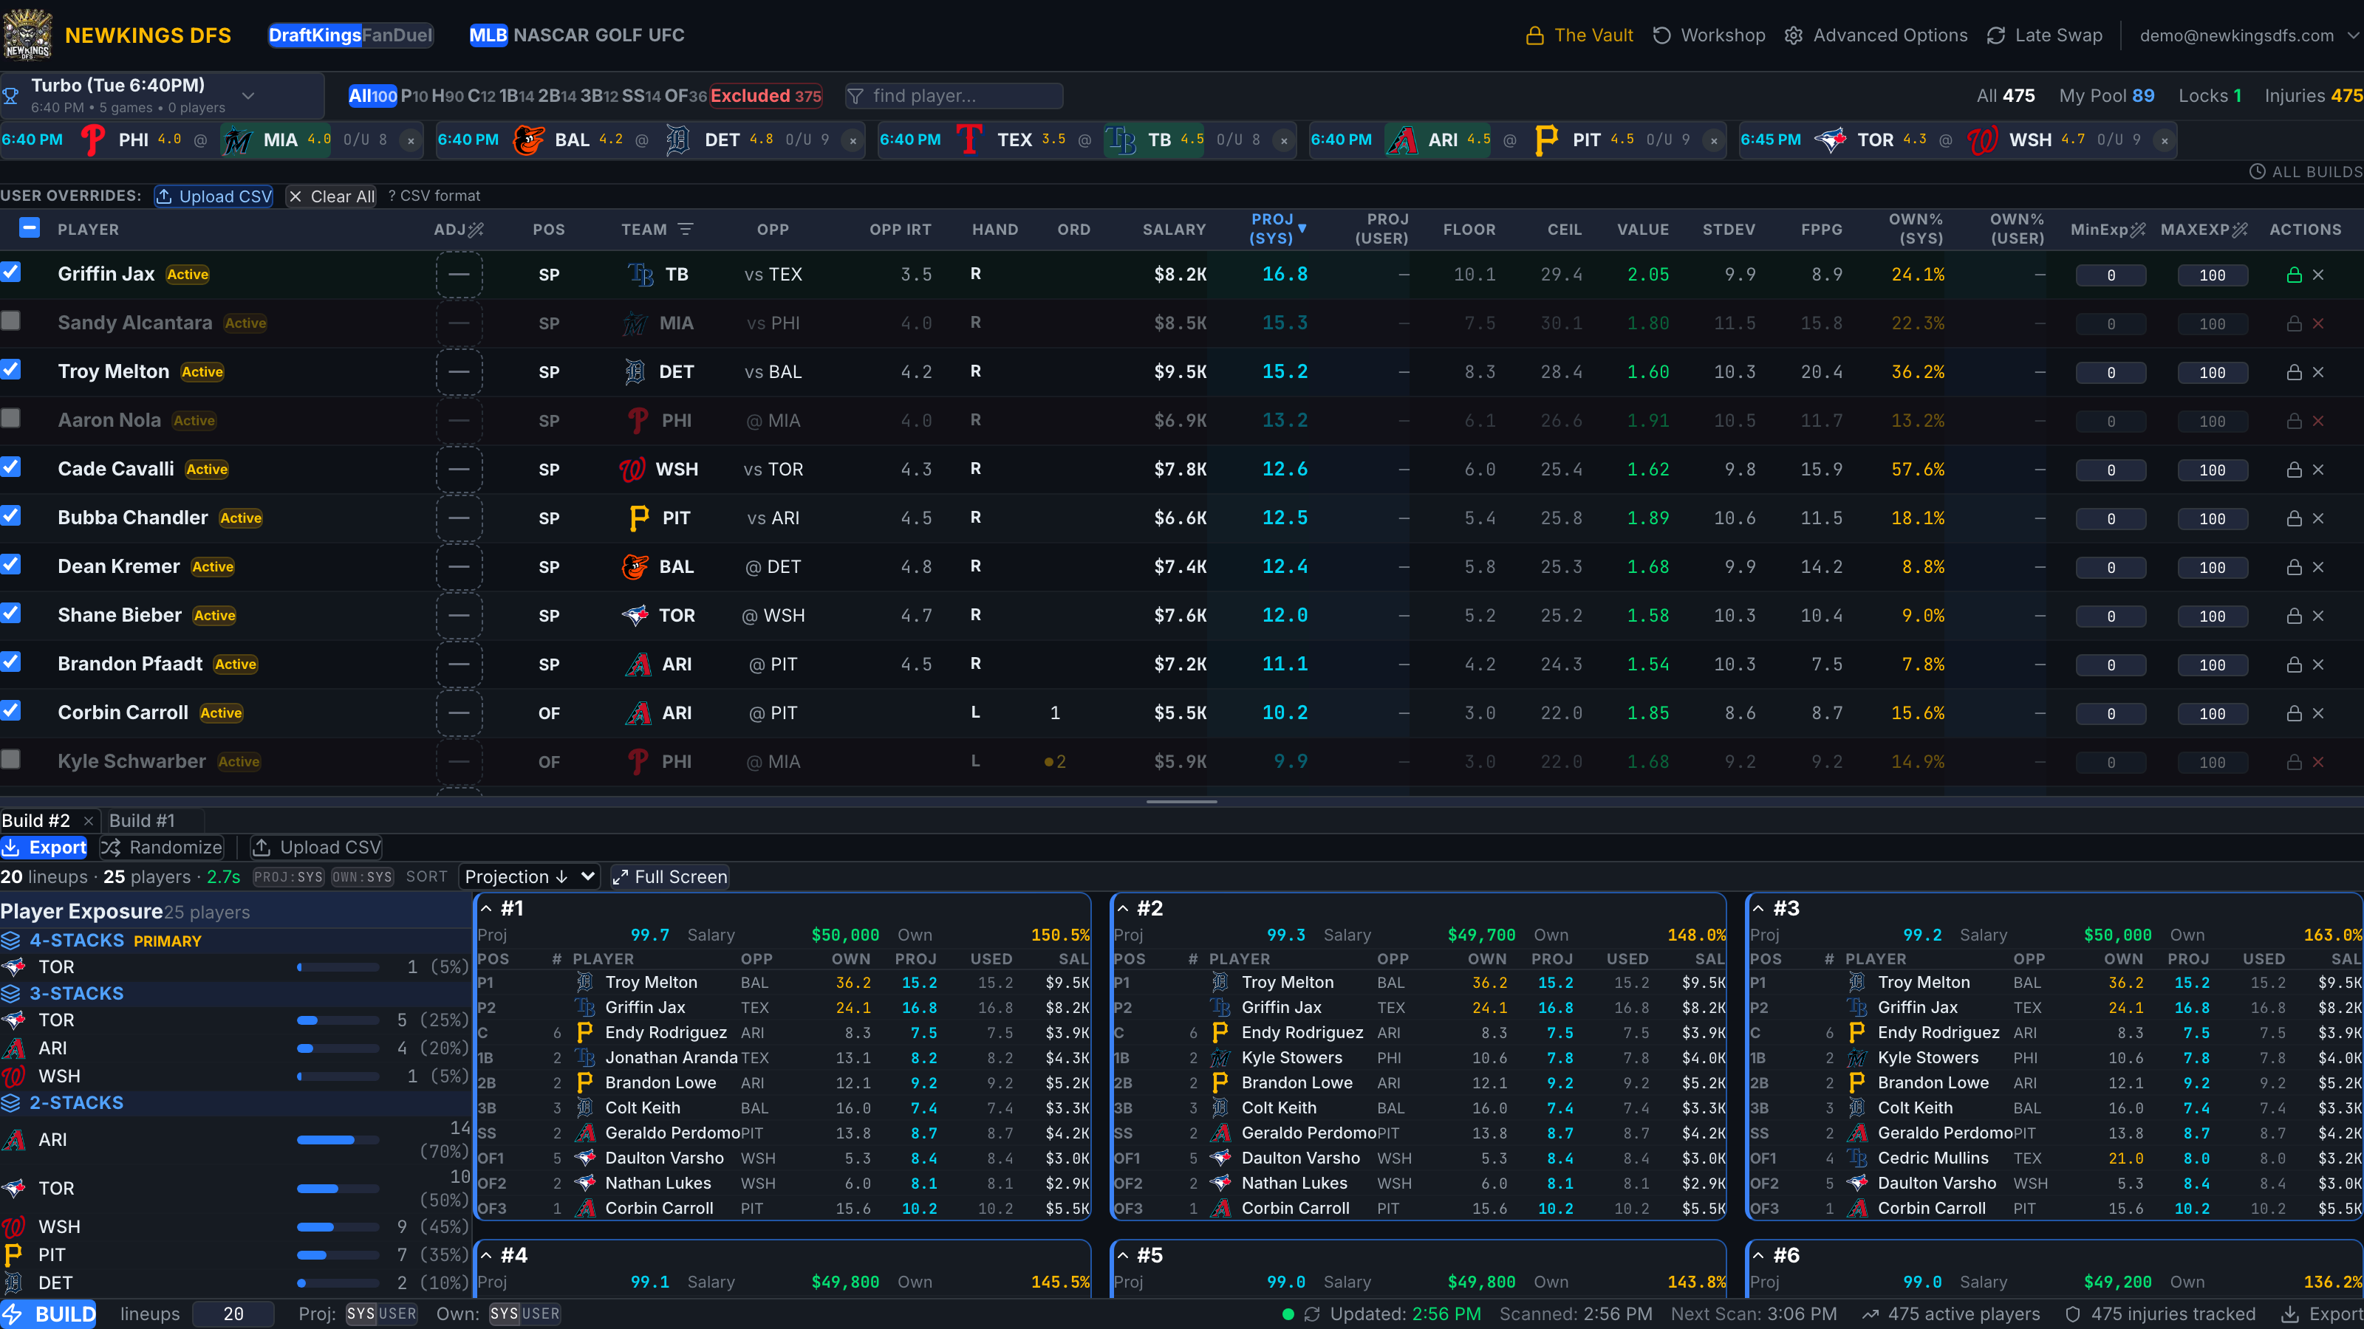The height and width of the screenshot is (1329, 2364).
Task: Click the Updated refresh icon in status bar
Action: (x=1312, y=1314)
